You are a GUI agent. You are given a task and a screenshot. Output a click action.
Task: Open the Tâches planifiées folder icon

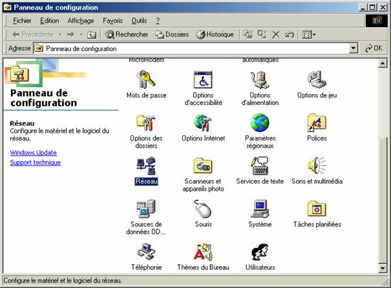[x=317, y=209]
